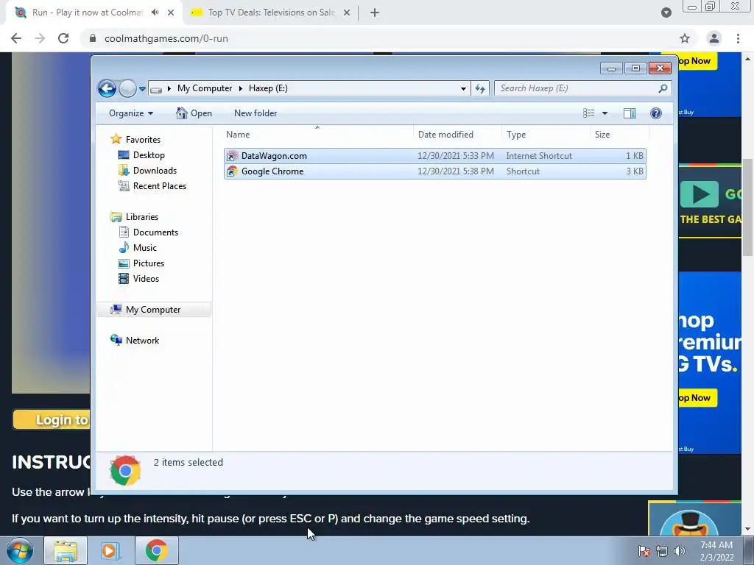Click the page's vertical scrollbar thumb
This screenshot has height=565, width=754.
pyautogui.click(x=748, y=207)
